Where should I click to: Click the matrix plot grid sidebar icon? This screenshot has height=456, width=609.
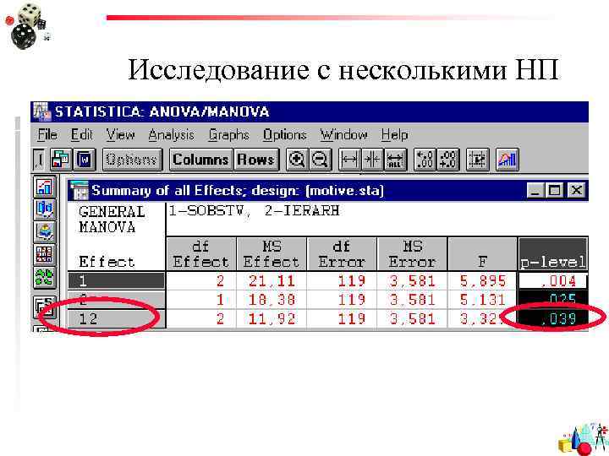pyautogui.click(x=45, y=254)
